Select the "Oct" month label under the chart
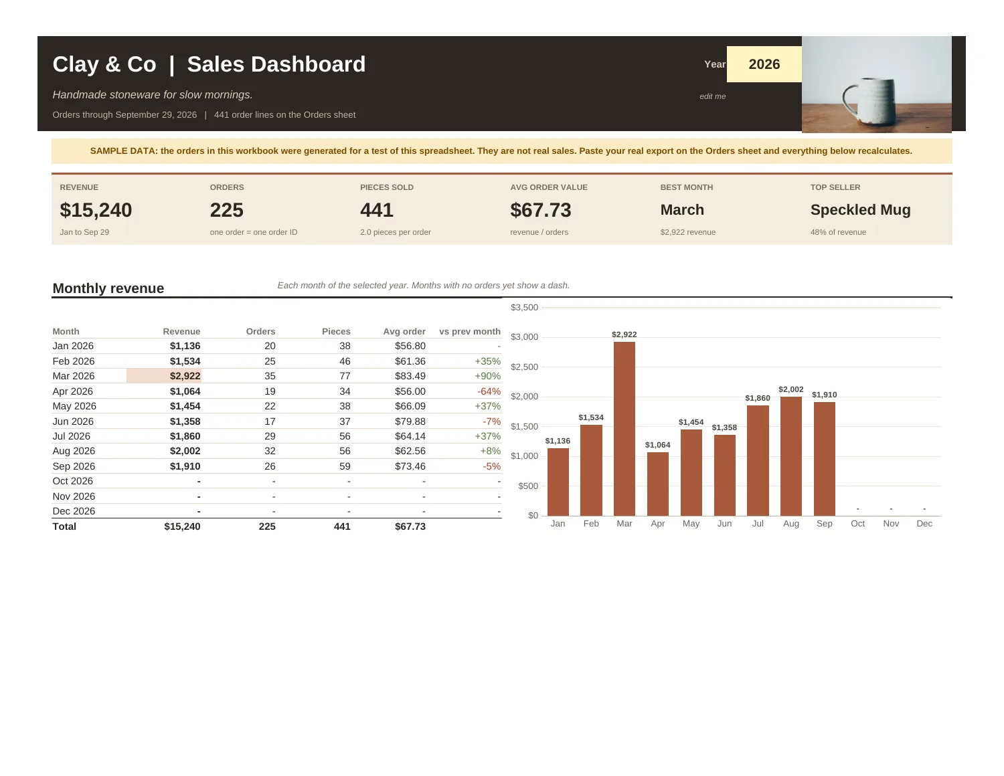This screenshot has height=776, width=1004. (858, 524)
